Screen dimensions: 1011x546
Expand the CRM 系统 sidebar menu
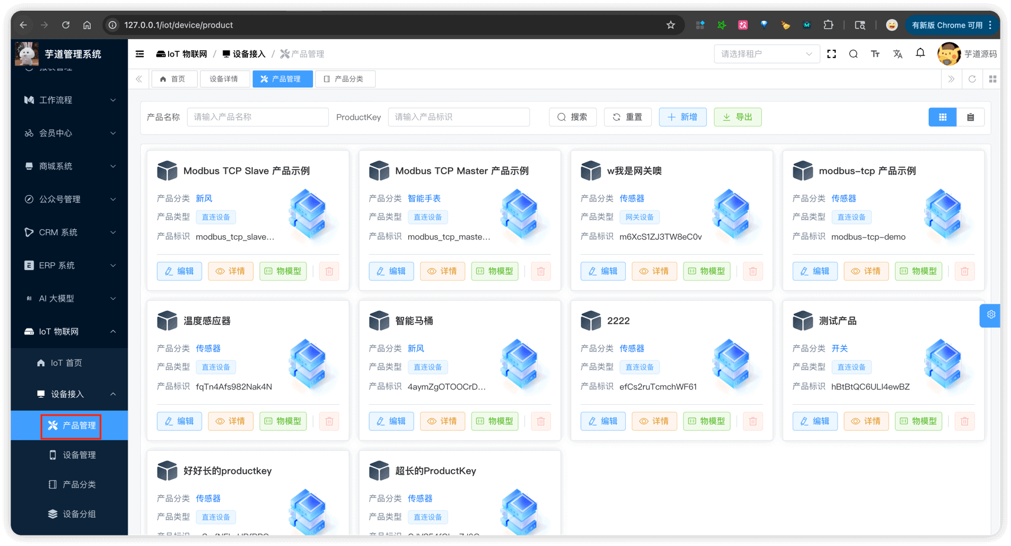69,232
